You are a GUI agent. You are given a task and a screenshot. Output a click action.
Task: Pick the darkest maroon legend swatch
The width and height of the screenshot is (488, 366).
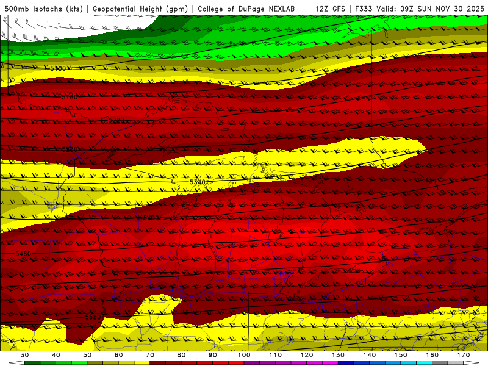point(158,363)
